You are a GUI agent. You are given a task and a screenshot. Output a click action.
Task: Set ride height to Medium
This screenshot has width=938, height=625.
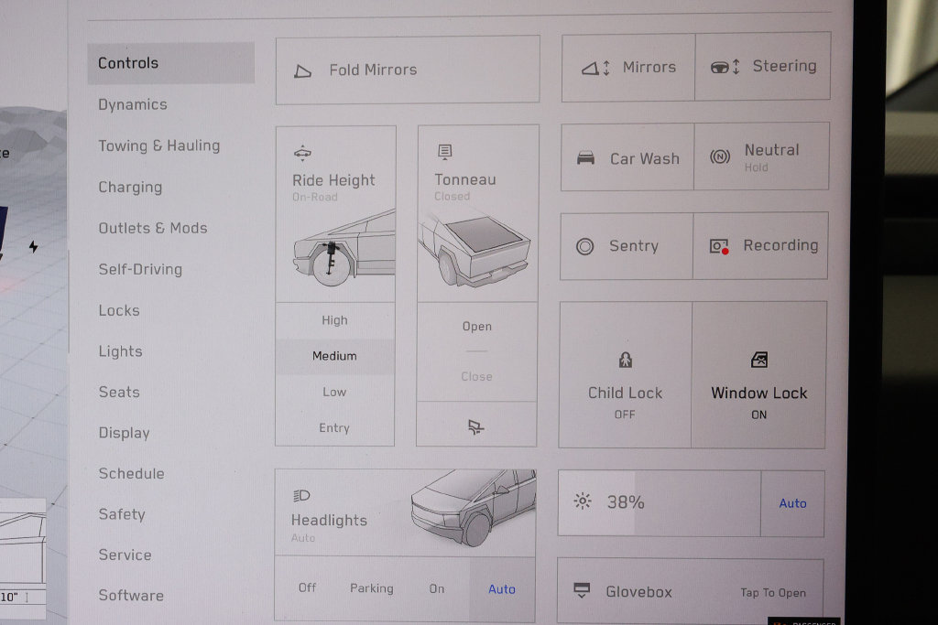click(x=334, y=357)
